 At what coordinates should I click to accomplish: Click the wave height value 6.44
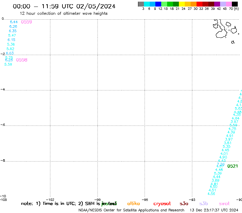point(14,22)
